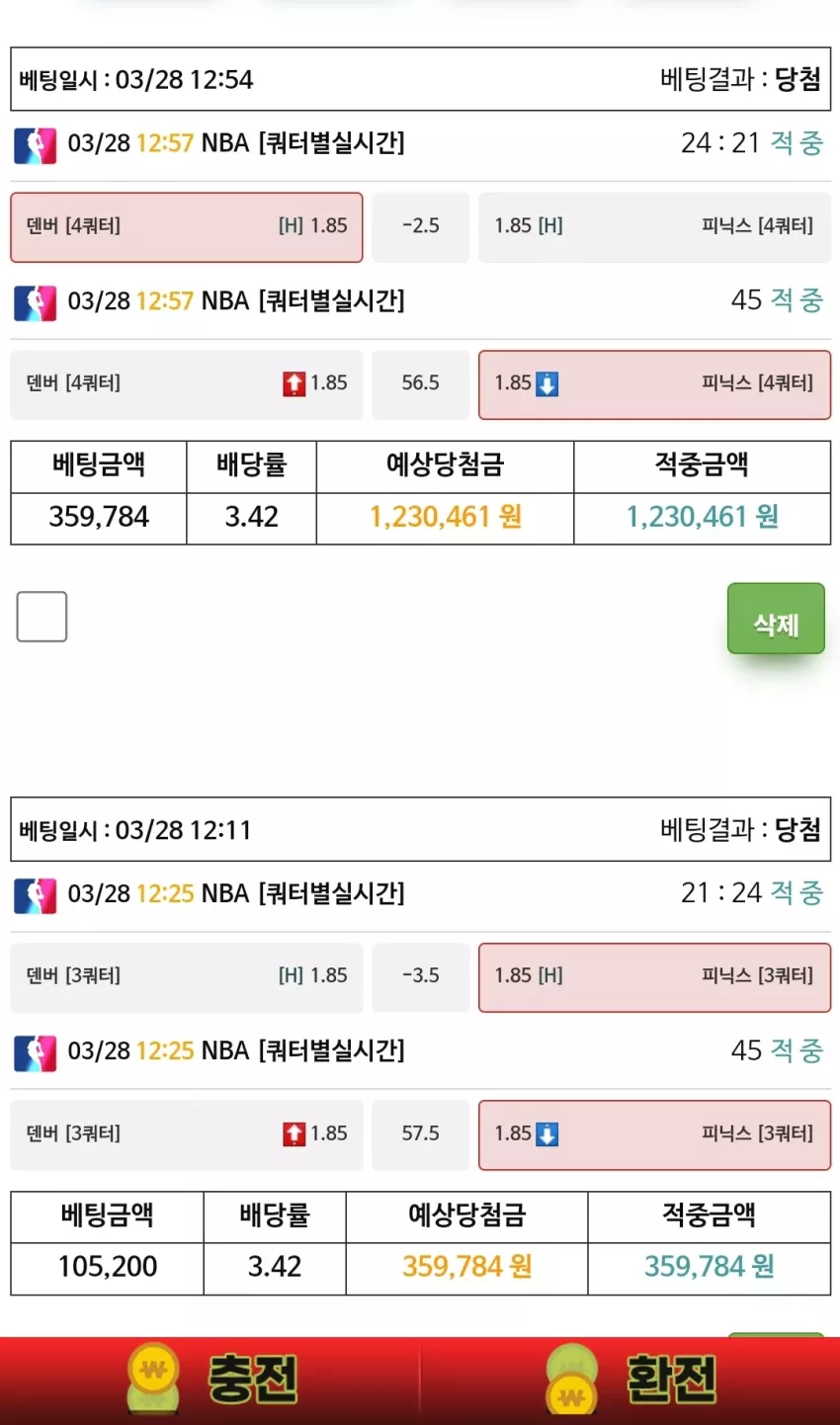Click the 56.5 over/under line box

[421, 384]
